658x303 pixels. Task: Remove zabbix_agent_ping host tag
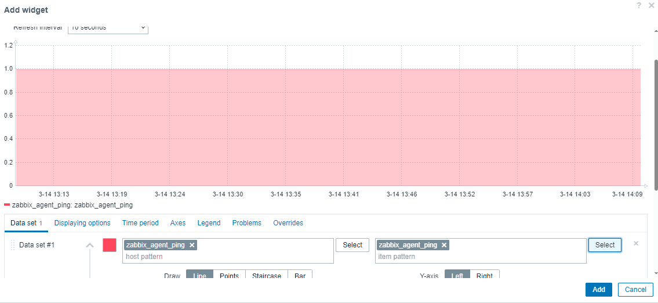192,245
